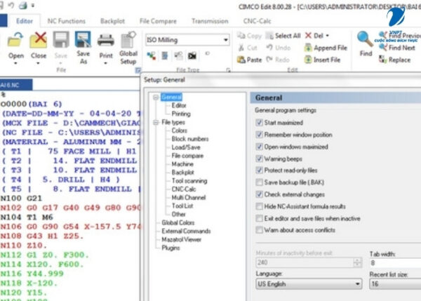Switch to the Transmission tab
Image resolution: width=421 pixels, height=301 pixels.
pyautogui.click(x=210, y=21)
